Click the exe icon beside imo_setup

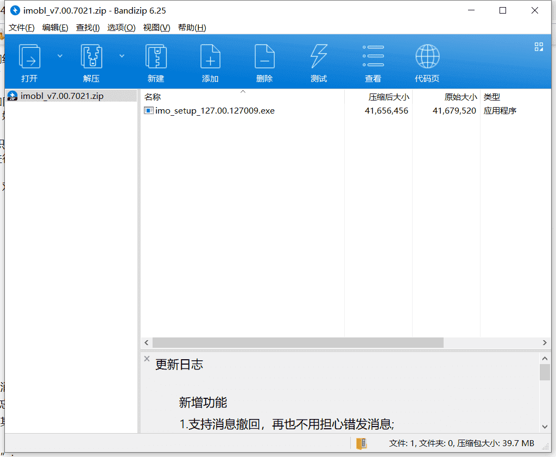pyautogui.click(x=149, y=111)
